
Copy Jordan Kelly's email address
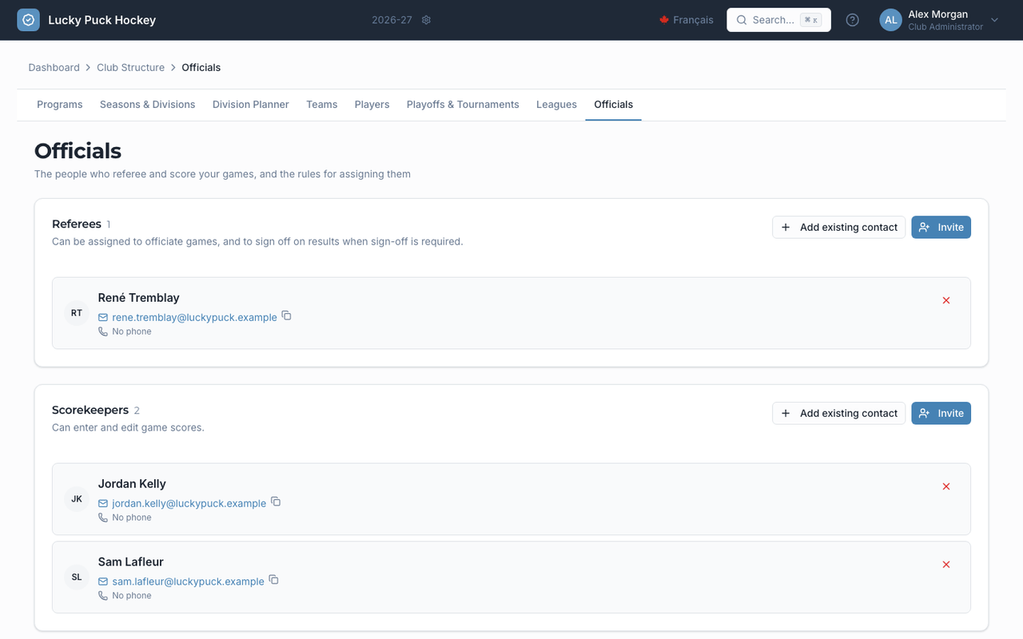pos(276,502)
